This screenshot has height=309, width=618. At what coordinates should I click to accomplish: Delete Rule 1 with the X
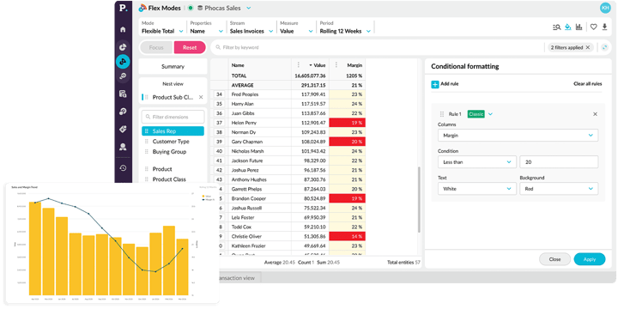coord(595,114)
